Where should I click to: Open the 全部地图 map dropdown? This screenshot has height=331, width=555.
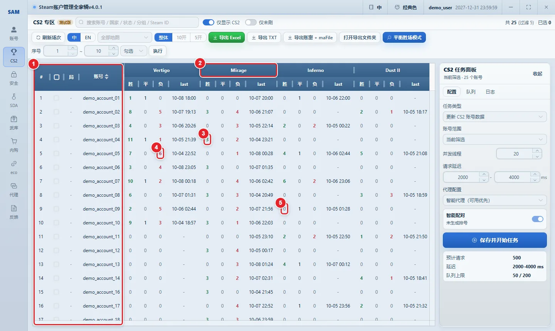(x=124, y=37)
